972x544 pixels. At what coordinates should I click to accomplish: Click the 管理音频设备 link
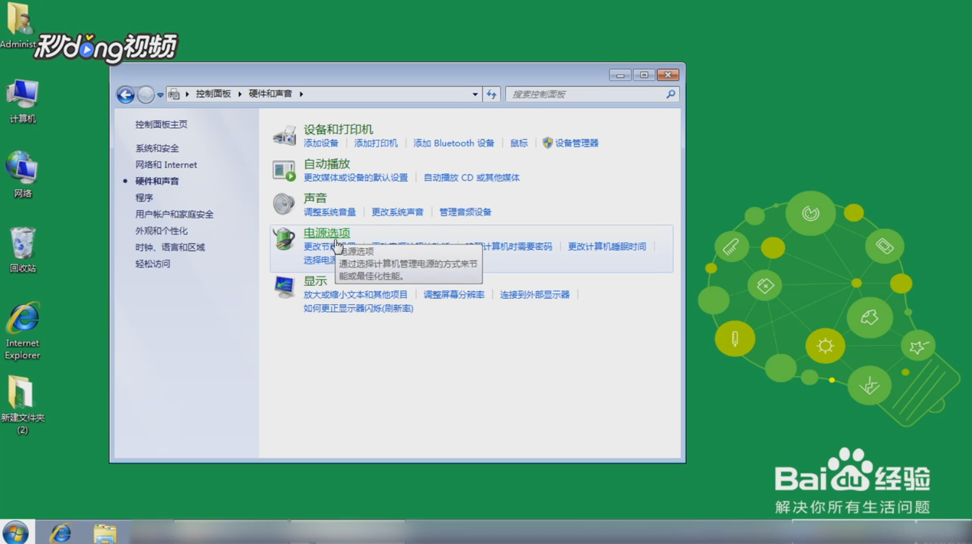[x=465, y=212]
